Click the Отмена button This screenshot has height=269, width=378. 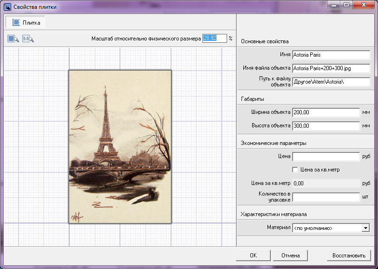tap(290, 255)
